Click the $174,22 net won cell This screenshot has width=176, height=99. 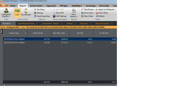point(65,42)
